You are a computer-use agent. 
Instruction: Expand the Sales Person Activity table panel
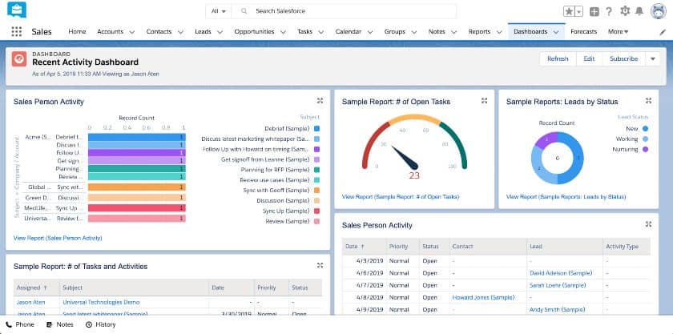coord(648,224)
